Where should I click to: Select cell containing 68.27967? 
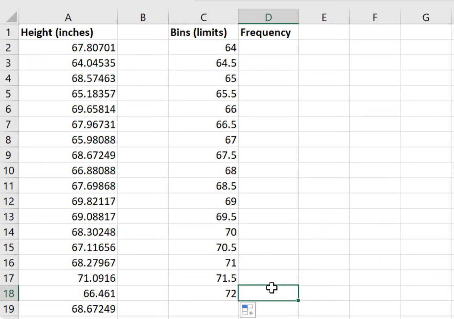[x=68, y=263]
